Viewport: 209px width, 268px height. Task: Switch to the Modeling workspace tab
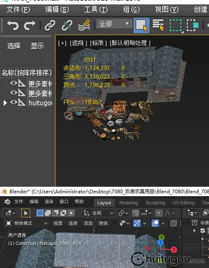(x=129, y=203)
